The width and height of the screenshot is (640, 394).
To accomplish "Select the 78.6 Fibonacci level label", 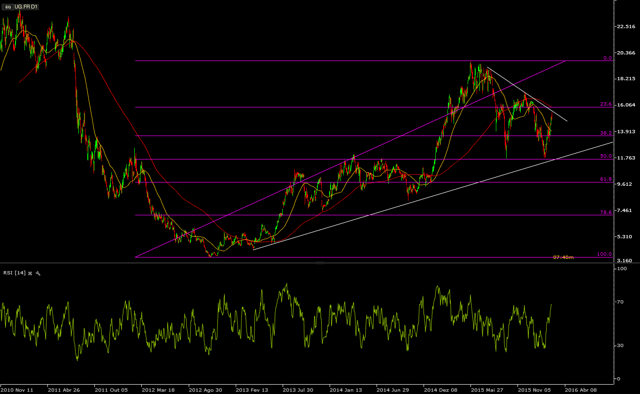I will (x=606, y=212).
